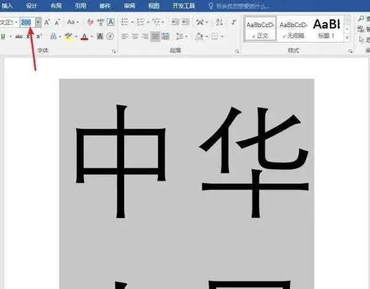Open the Change Case Aa dropdown
This screenshot has width=370, height=289.
pos(73,22)
